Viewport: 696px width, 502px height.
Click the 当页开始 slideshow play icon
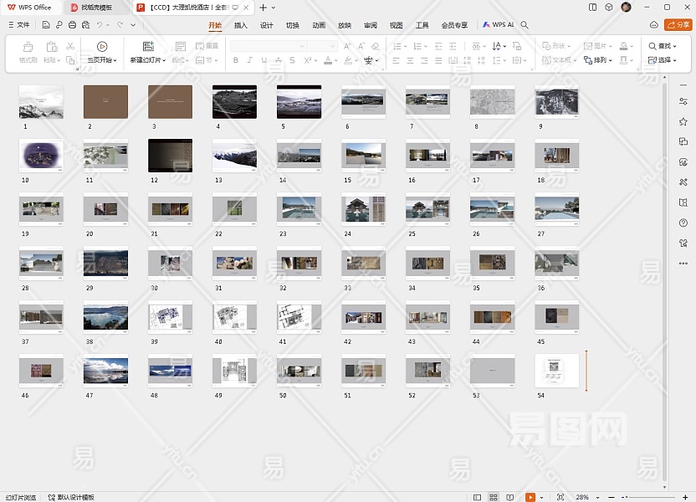tap(102, 47)
